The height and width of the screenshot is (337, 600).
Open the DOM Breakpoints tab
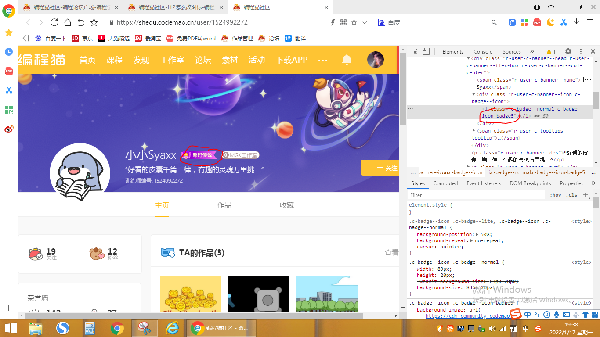[530, 183]
